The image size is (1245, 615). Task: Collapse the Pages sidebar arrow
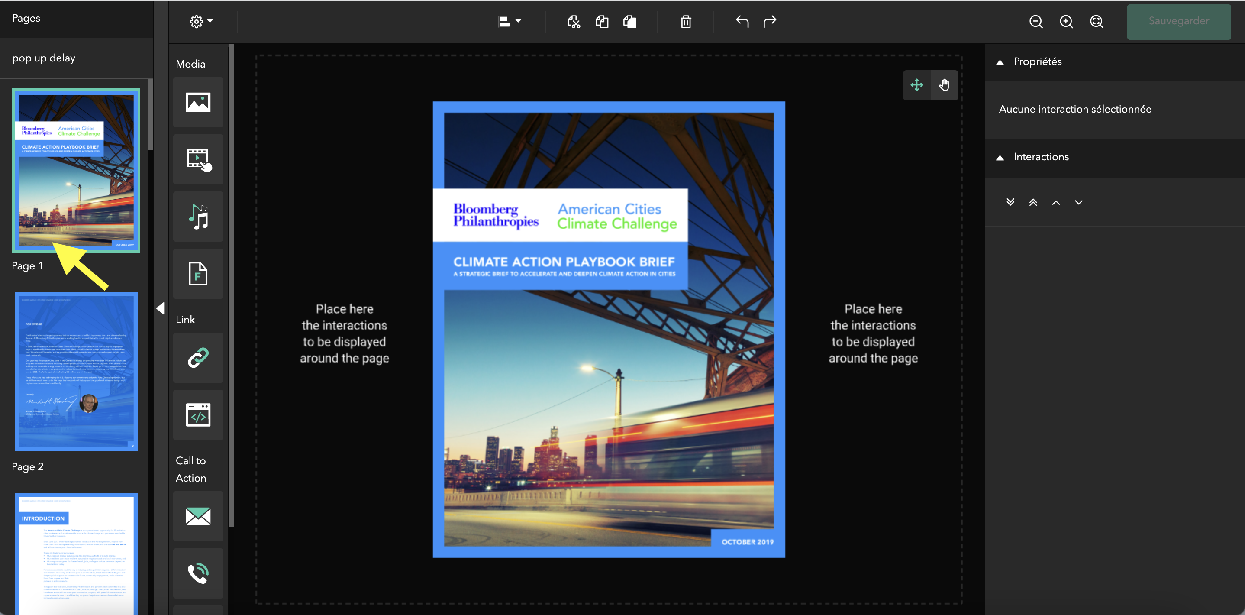click(161, 308)
